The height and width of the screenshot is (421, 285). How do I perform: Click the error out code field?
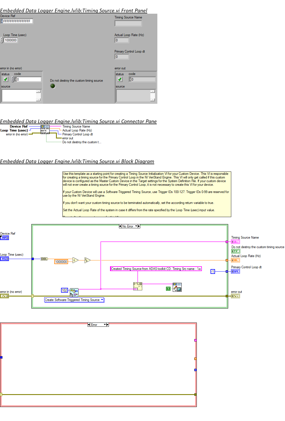click(143, 79)
